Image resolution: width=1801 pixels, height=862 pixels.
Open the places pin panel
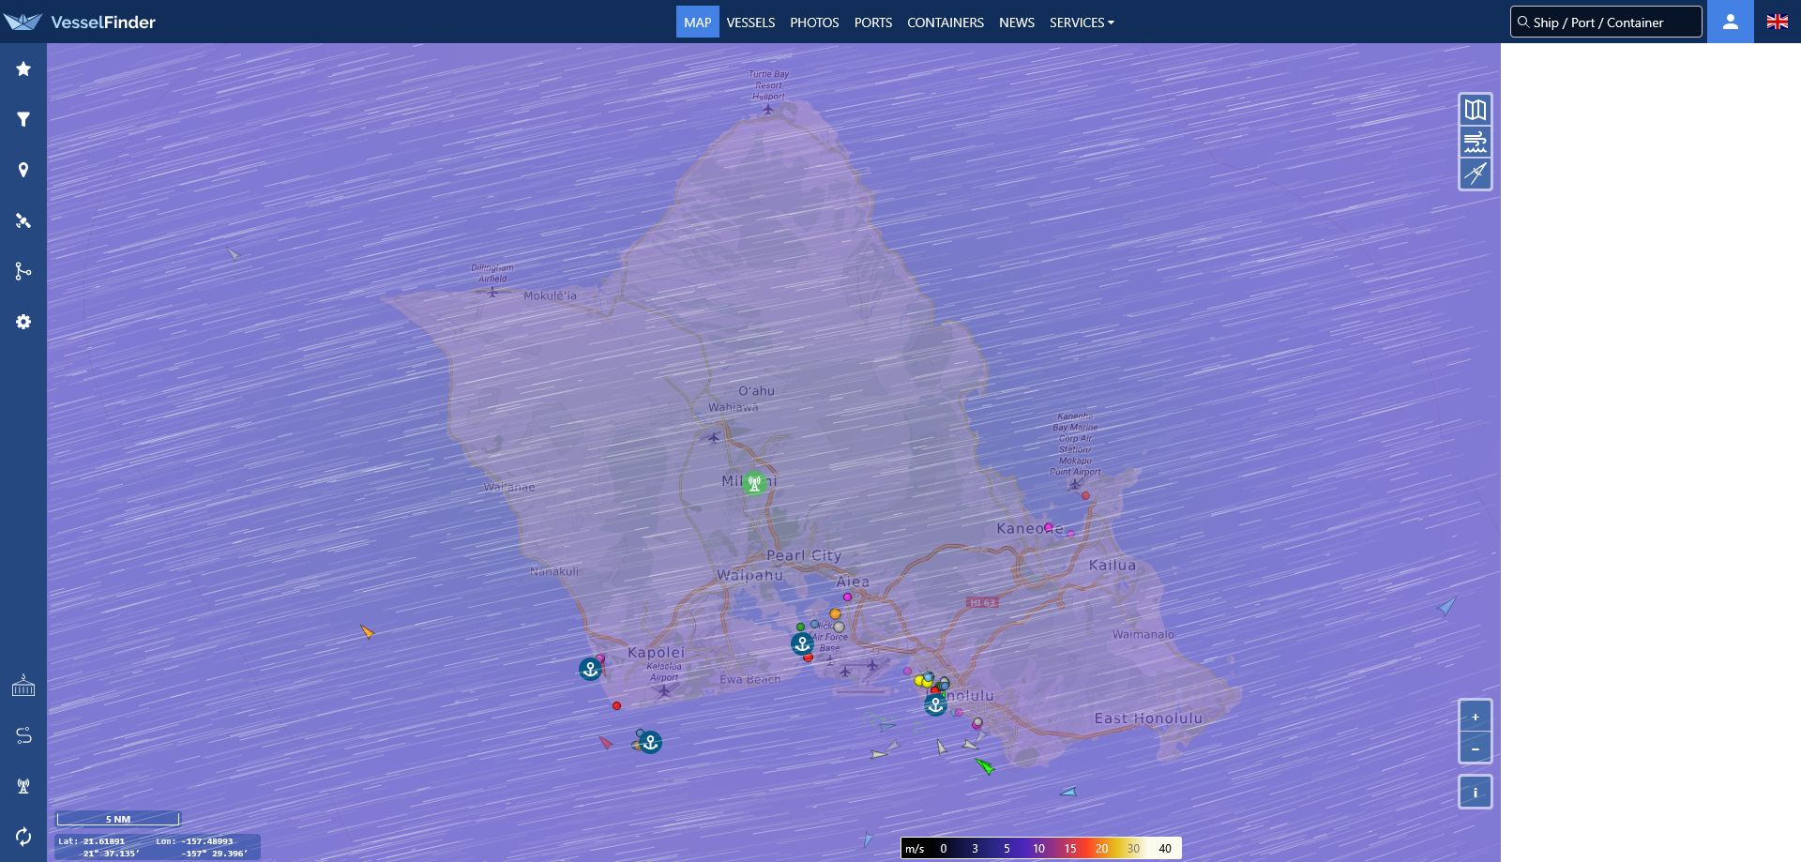point(23,170)
